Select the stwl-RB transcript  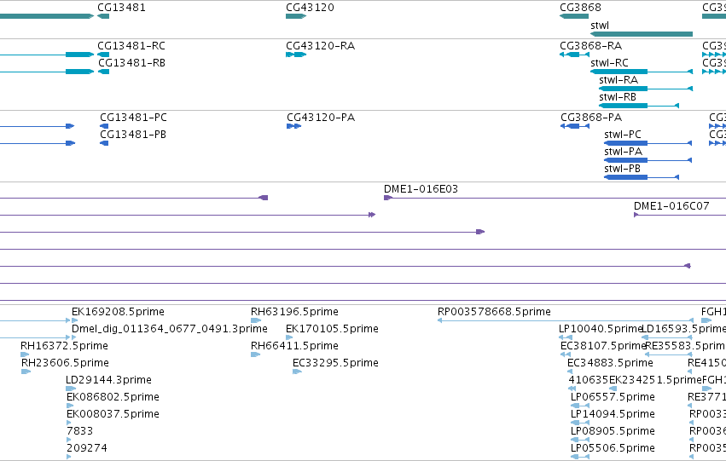639,106
